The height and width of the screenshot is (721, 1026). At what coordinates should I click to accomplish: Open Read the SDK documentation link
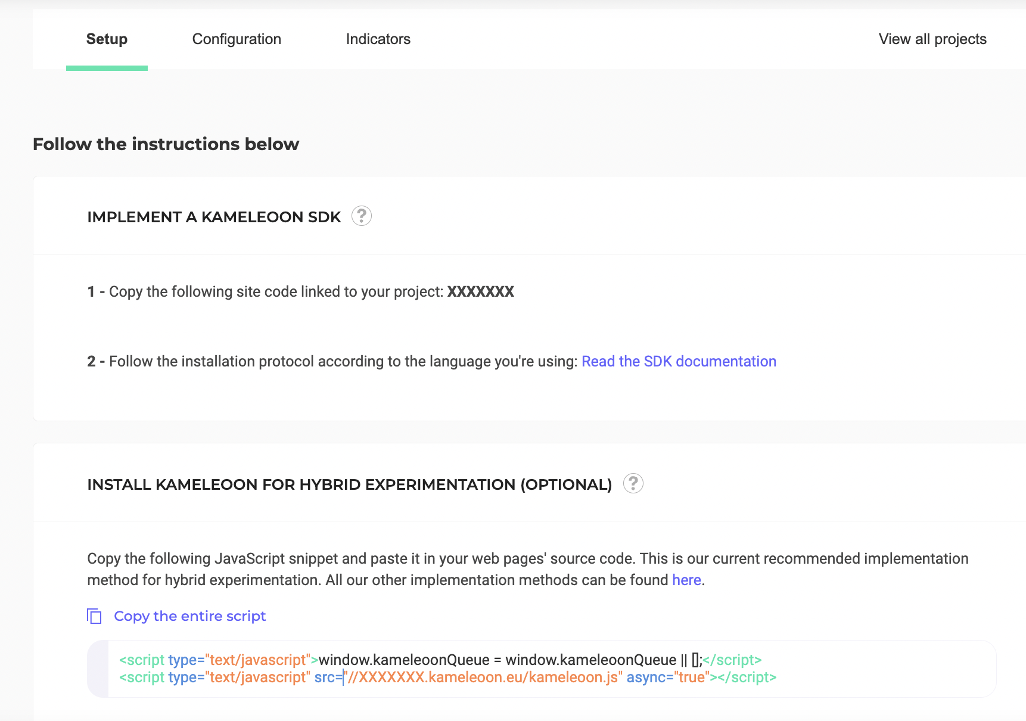coord(679,362)
